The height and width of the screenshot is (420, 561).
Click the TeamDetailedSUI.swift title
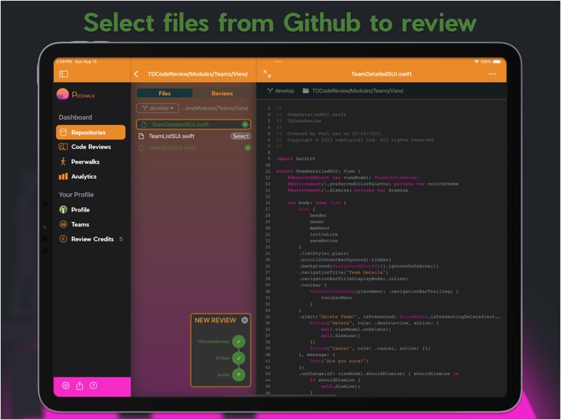coord(381,74)
